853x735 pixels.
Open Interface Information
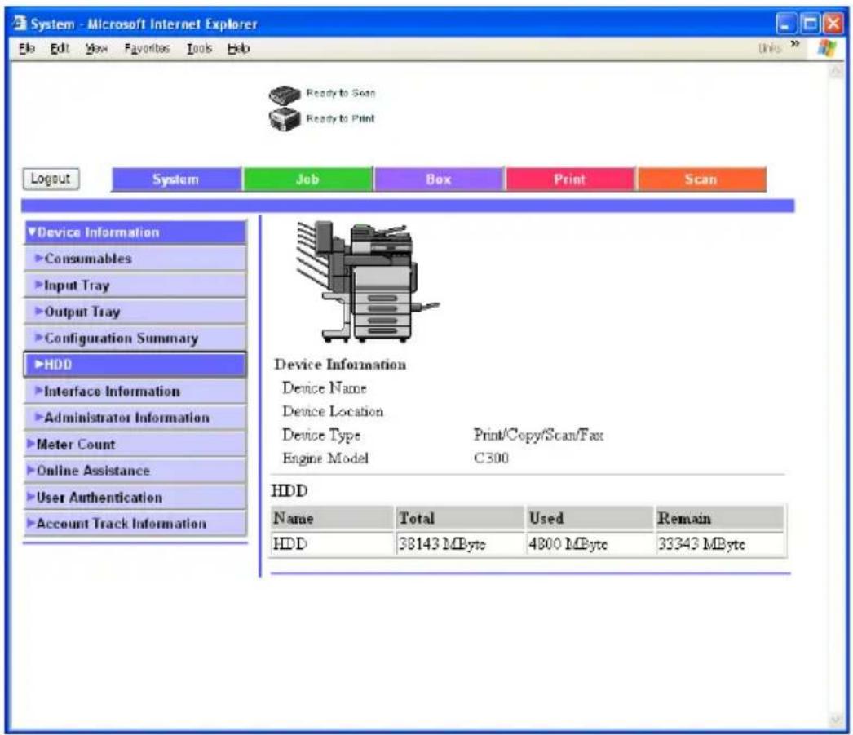pyautogui.click(x=135, y=392)
